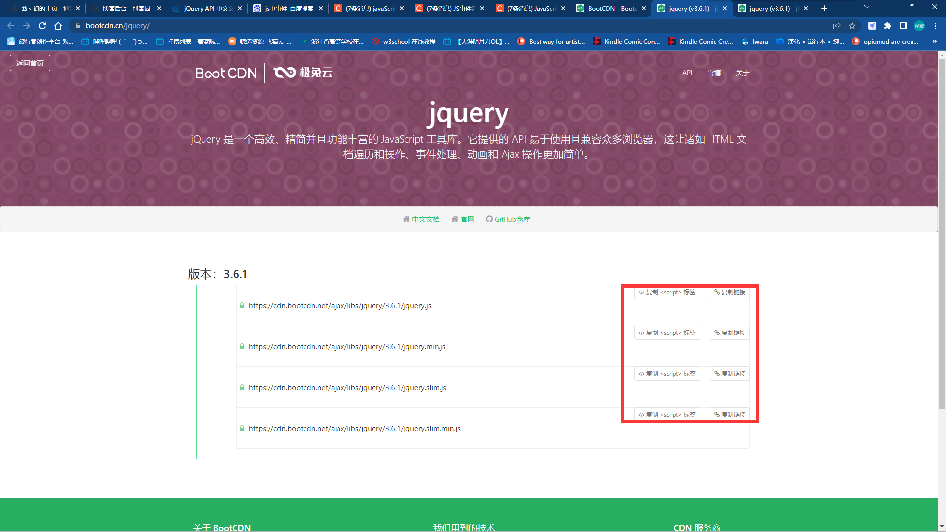This screenshot has width=946, height=532.
Task: Open the API nav item
Action: [687, 73]
